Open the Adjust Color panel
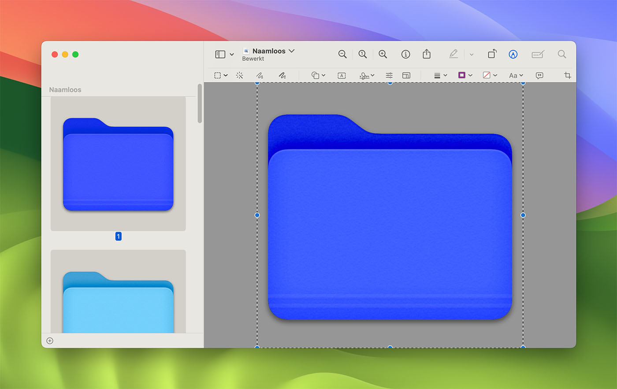 (389, 75)
